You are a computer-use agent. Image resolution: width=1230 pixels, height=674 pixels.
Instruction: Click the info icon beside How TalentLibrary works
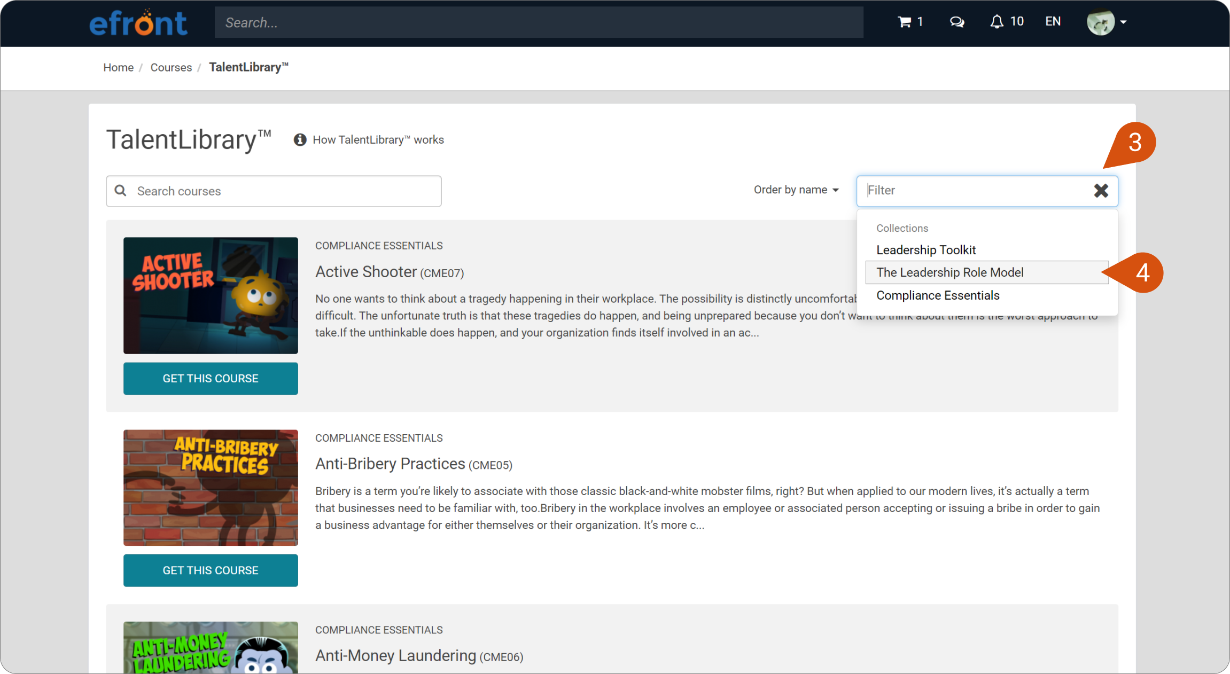click(x=300, y=139)
